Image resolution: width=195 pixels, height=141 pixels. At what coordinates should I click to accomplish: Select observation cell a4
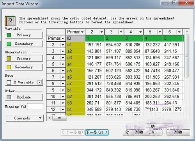click(x=76, y=64)
